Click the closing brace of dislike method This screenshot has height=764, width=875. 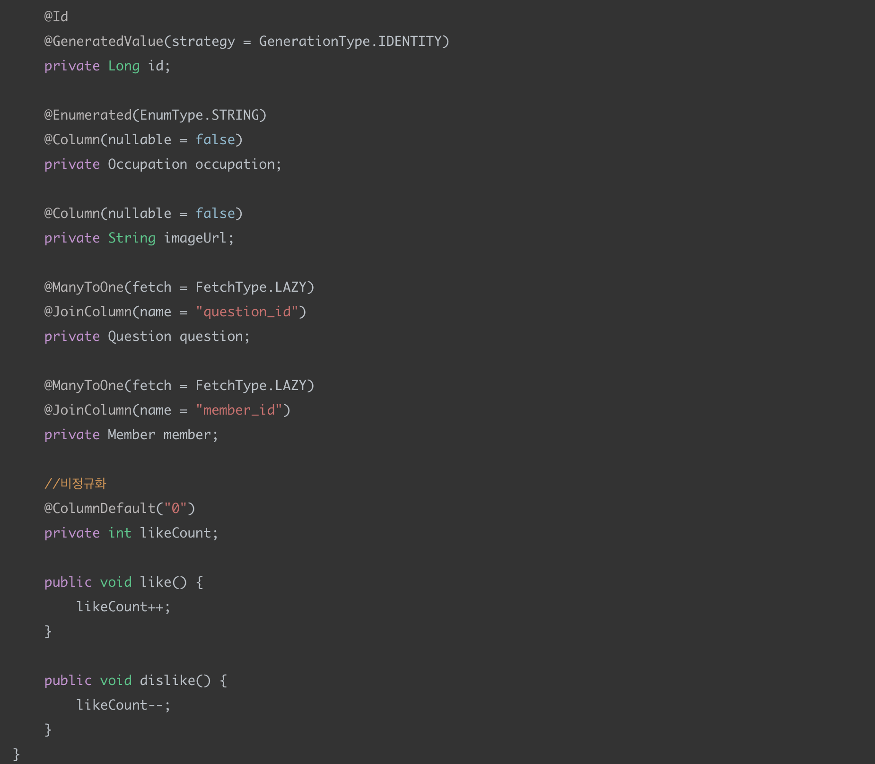pyautogui.click(x=48, y=729)
